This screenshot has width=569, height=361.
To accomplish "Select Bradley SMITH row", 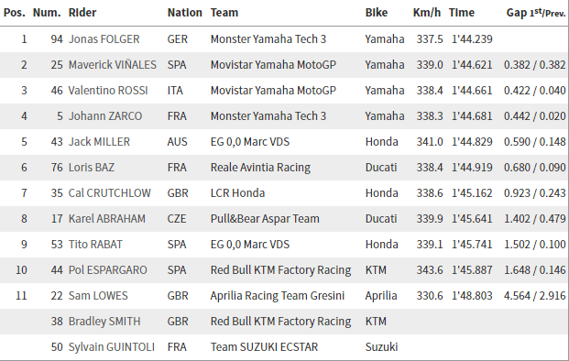I will tap(284, 322).
